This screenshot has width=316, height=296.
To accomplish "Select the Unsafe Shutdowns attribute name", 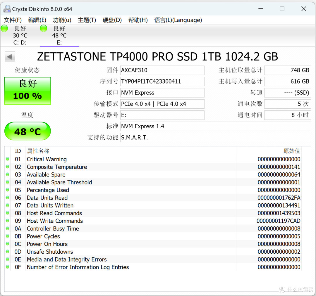I will (x=50, y=252).
